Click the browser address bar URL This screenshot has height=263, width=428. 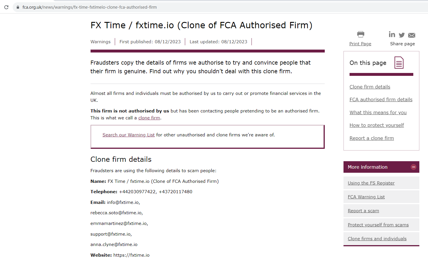point(89,7)
